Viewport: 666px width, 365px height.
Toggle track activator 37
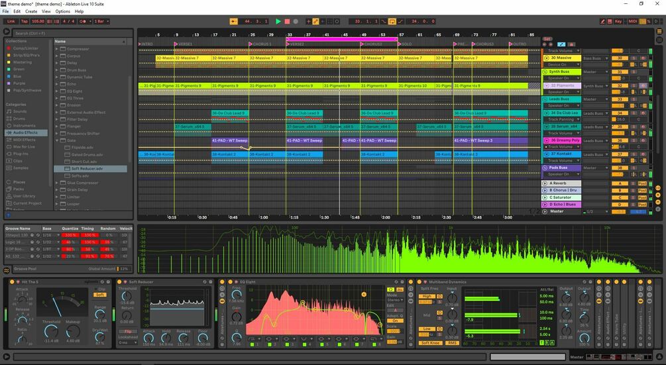pyautogui.click(x=620, y=154)
